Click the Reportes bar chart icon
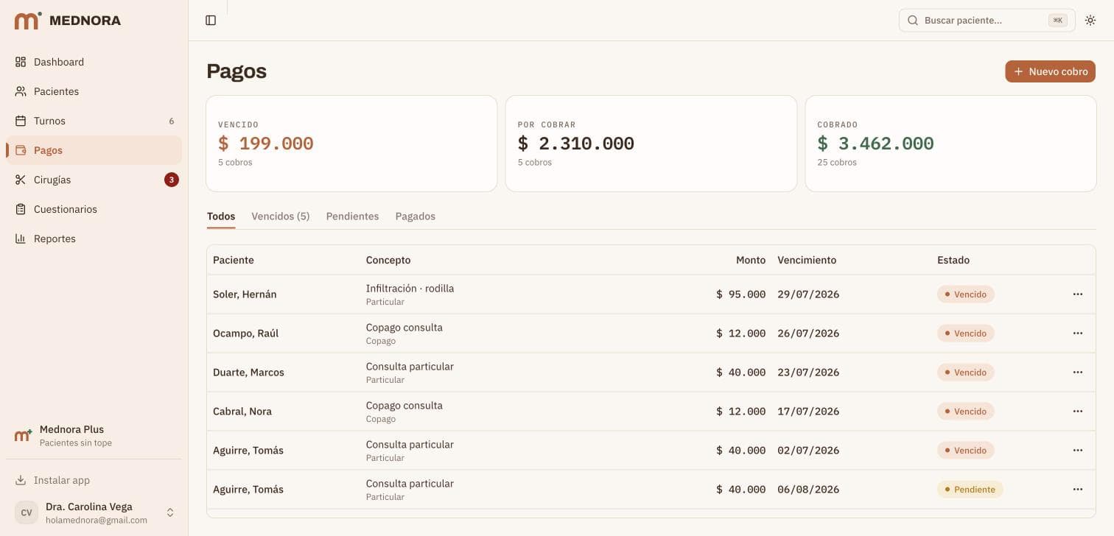This screenshot has height=536, width=1114. pyautogui.click(x=21, y=239)
